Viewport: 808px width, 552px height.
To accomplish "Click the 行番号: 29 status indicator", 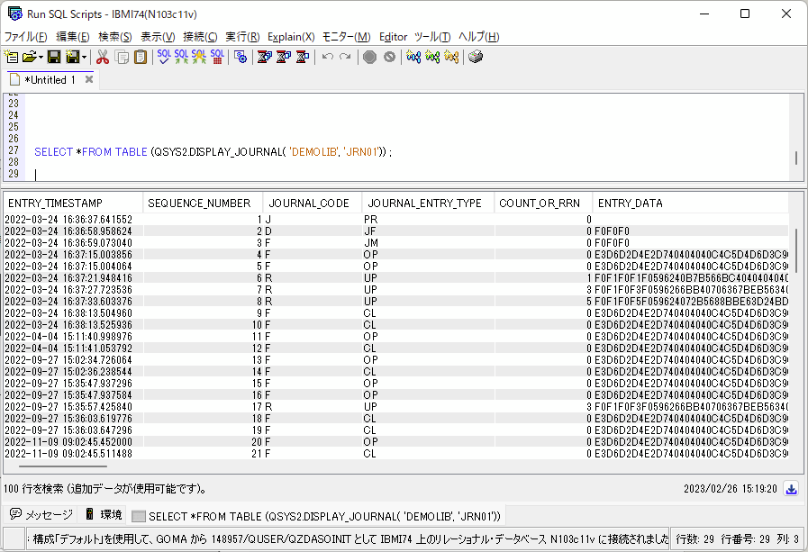I will click(745, 539).
